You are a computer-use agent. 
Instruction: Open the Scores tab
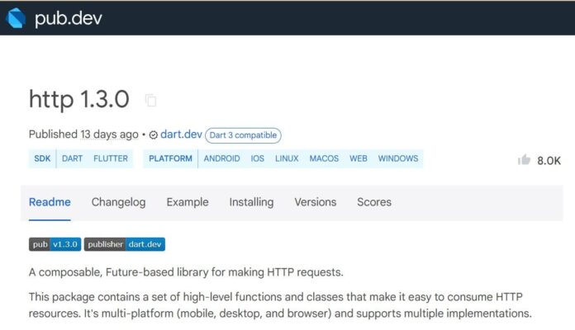click(x=374, y=202)
